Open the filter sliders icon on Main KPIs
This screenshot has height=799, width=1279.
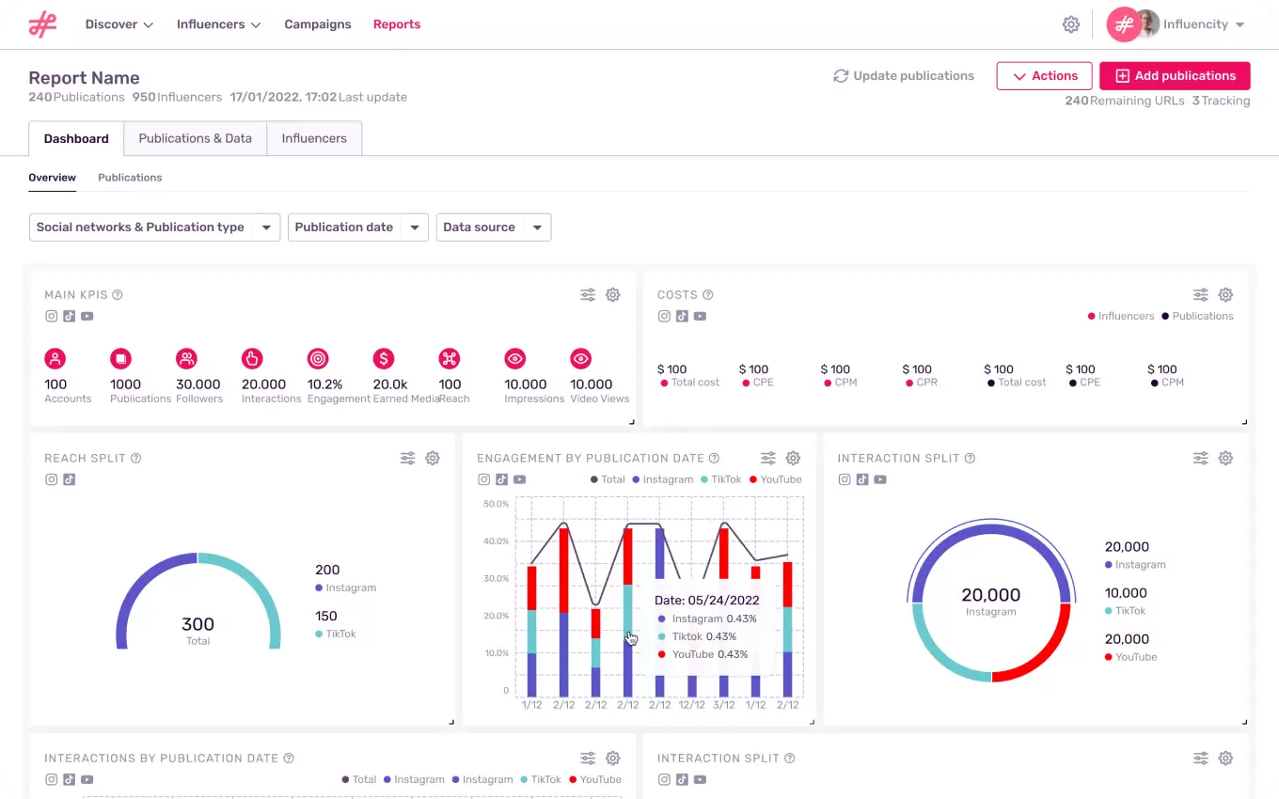pyautogui.click(x=588, y=294)
